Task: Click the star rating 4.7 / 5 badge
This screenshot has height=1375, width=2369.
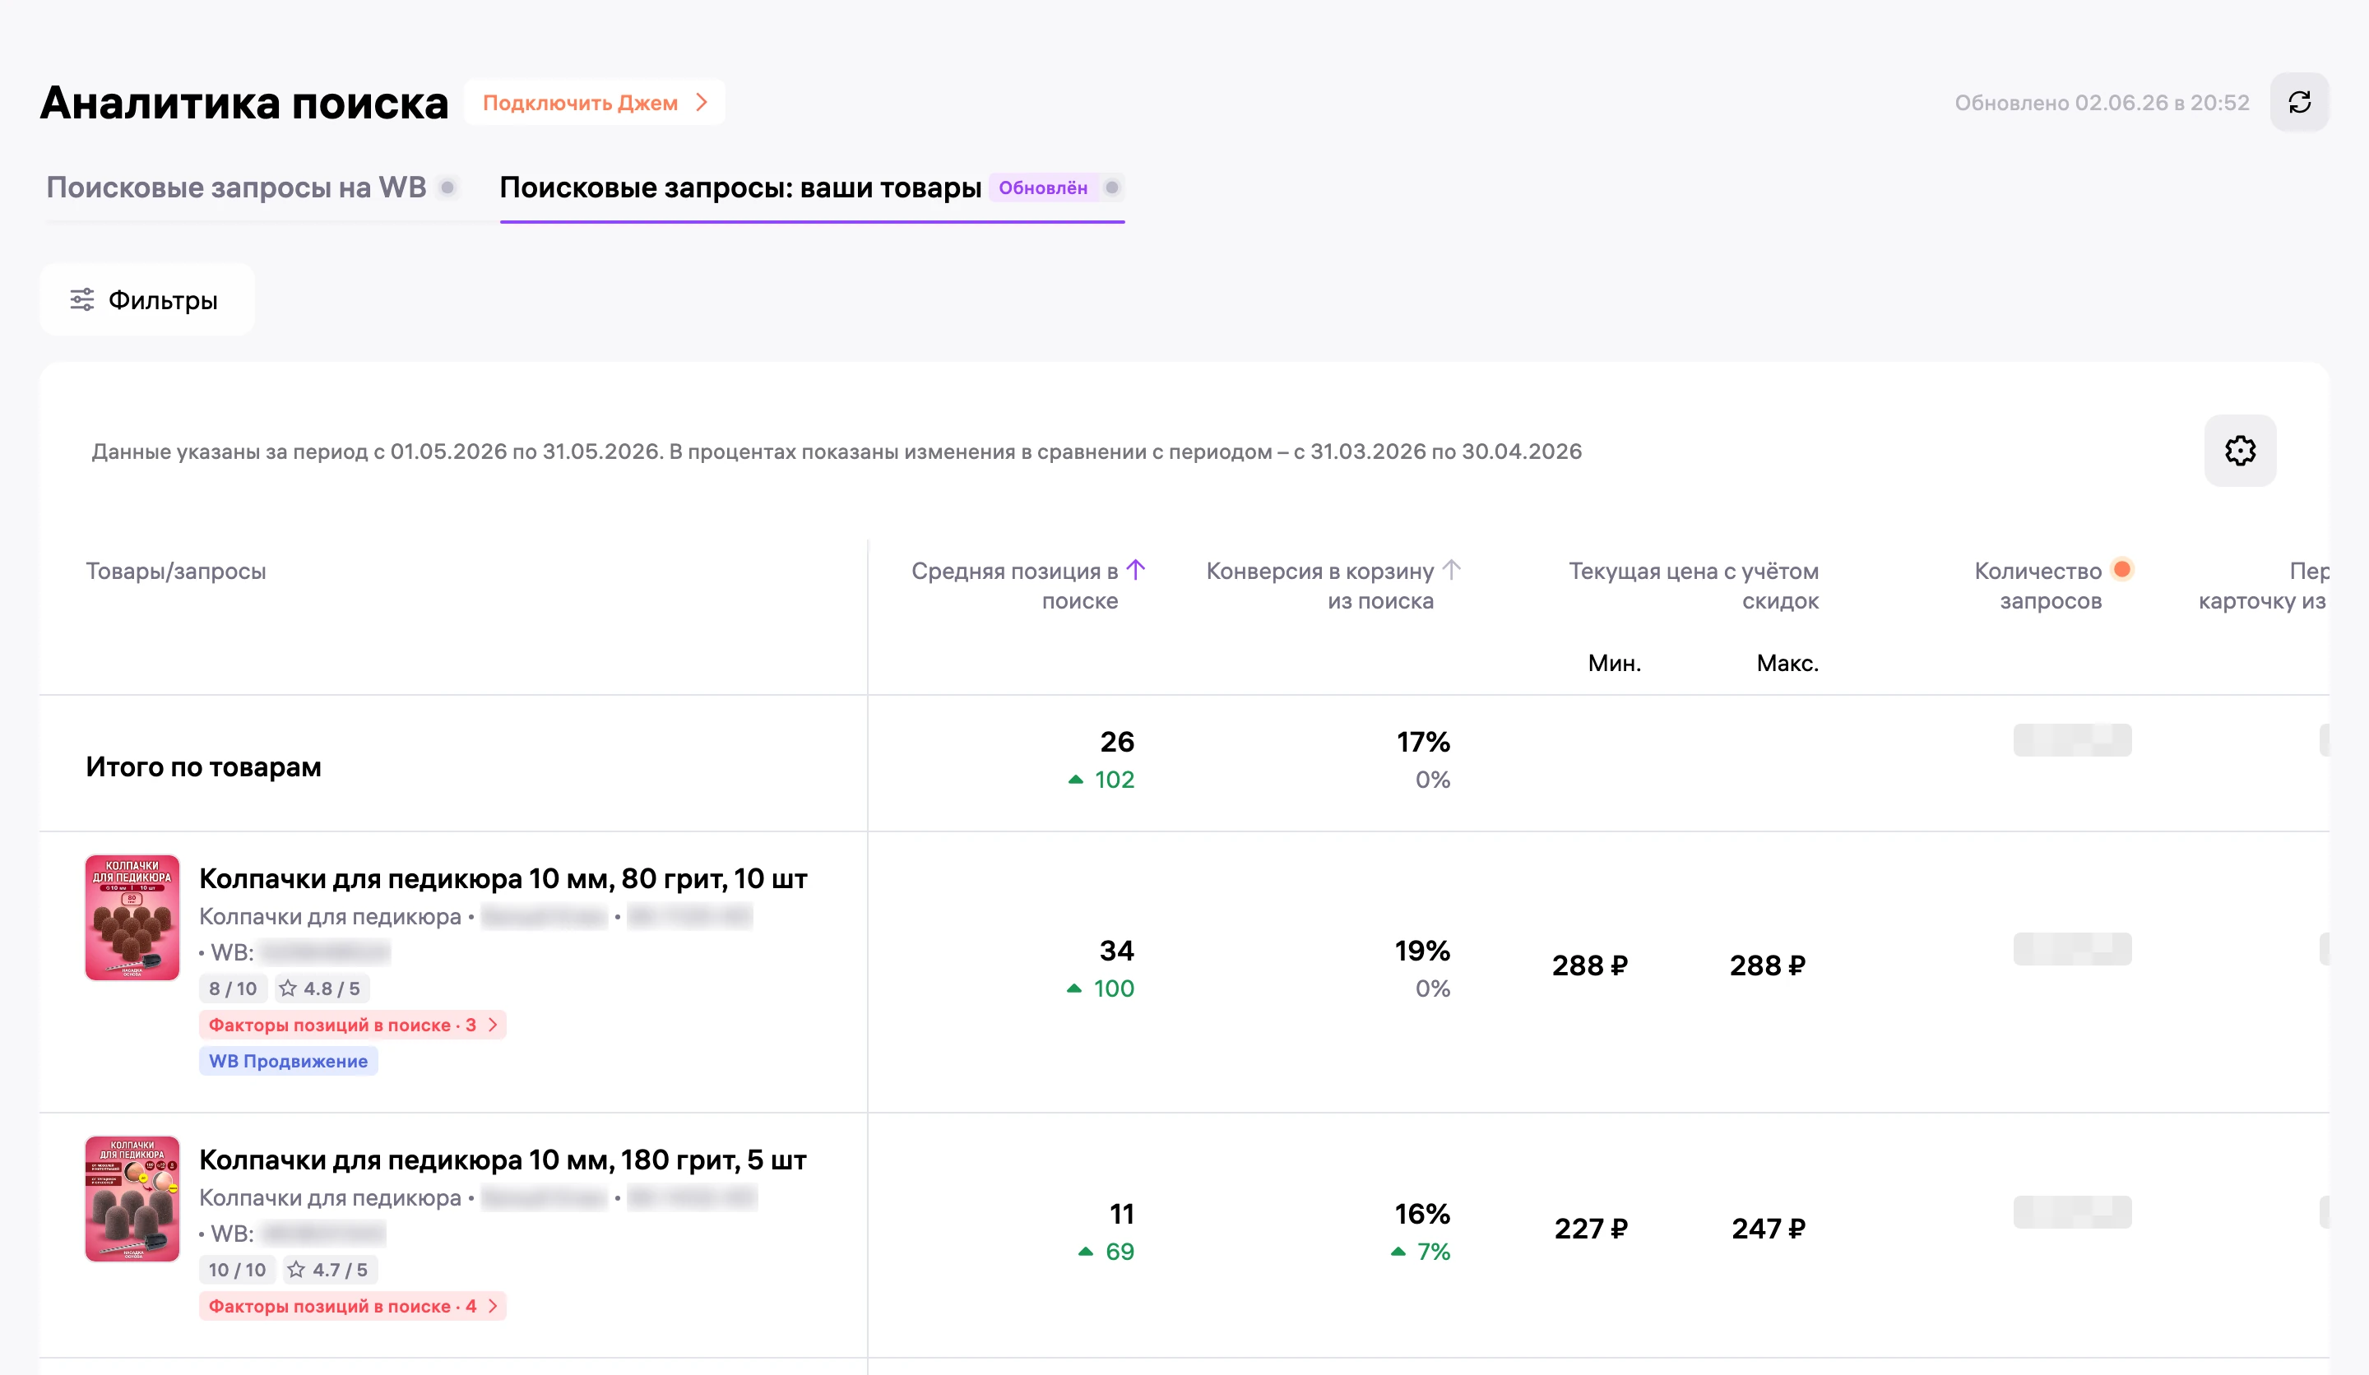Action: [329, 1269]
